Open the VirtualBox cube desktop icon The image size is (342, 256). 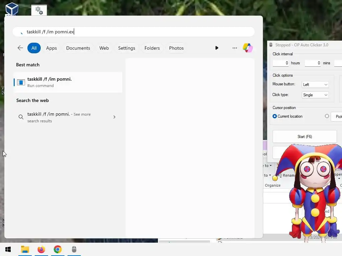point(12,9)
